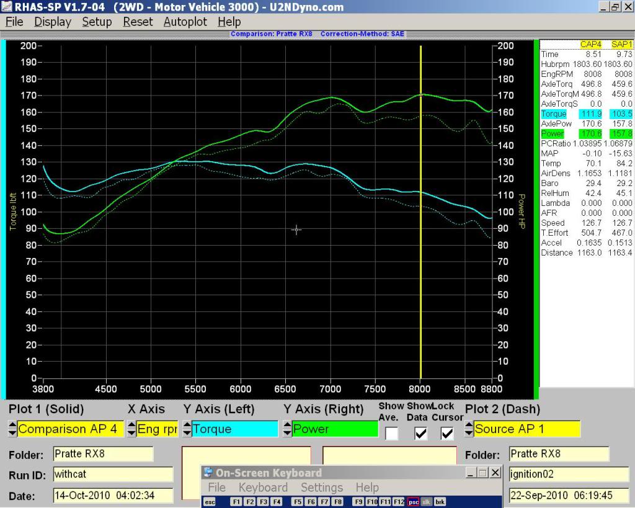Open Keyboard menu in On-Screen Keyboard
635x508 pixels.
point(263,487)
